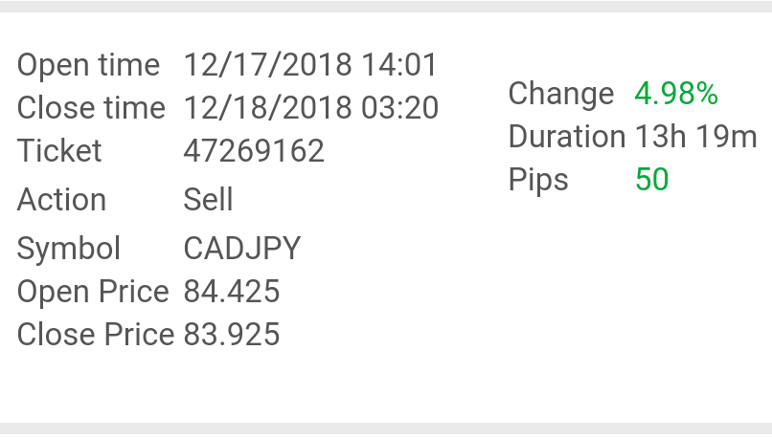Click the Ticket label
This screenshot has height=438, width=772.
(59, 151)
